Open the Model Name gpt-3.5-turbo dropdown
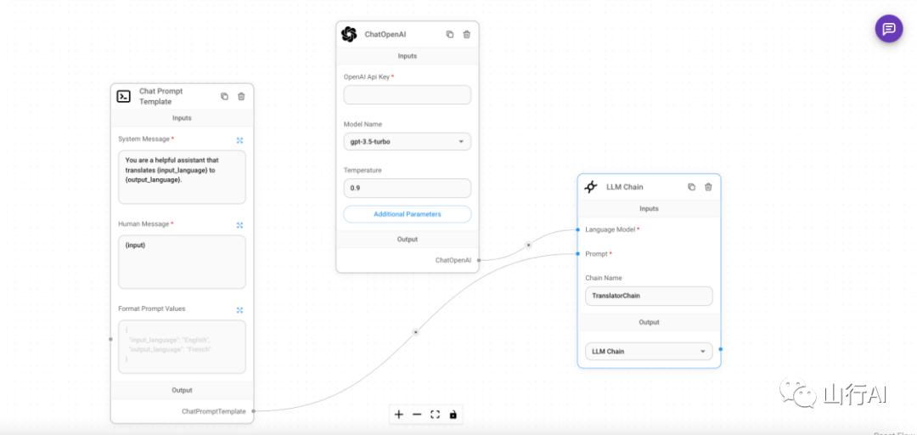The width and height of the screenshot is (917, 435). tap(407, 142)
